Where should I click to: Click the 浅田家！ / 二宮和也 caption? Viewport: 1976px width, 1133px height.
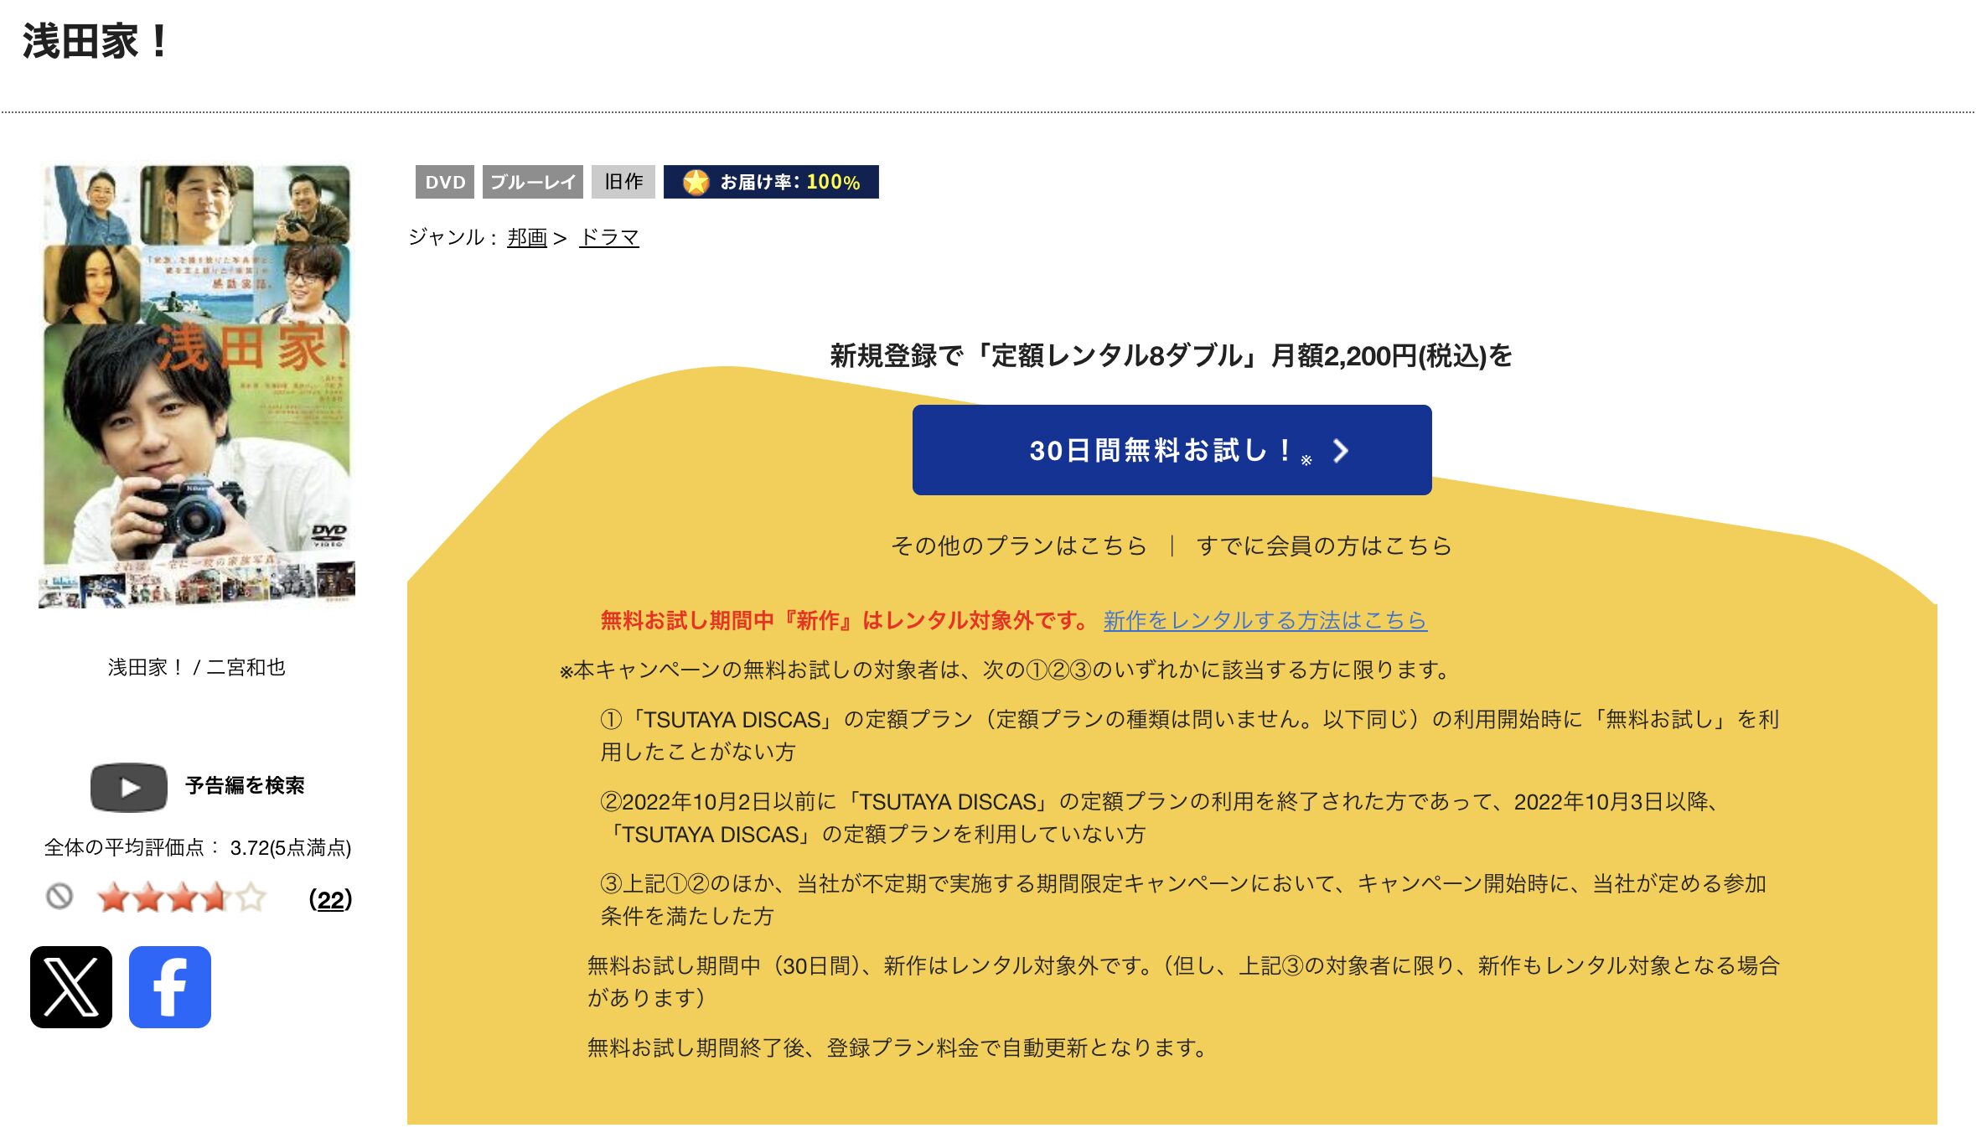click(197, 667)
